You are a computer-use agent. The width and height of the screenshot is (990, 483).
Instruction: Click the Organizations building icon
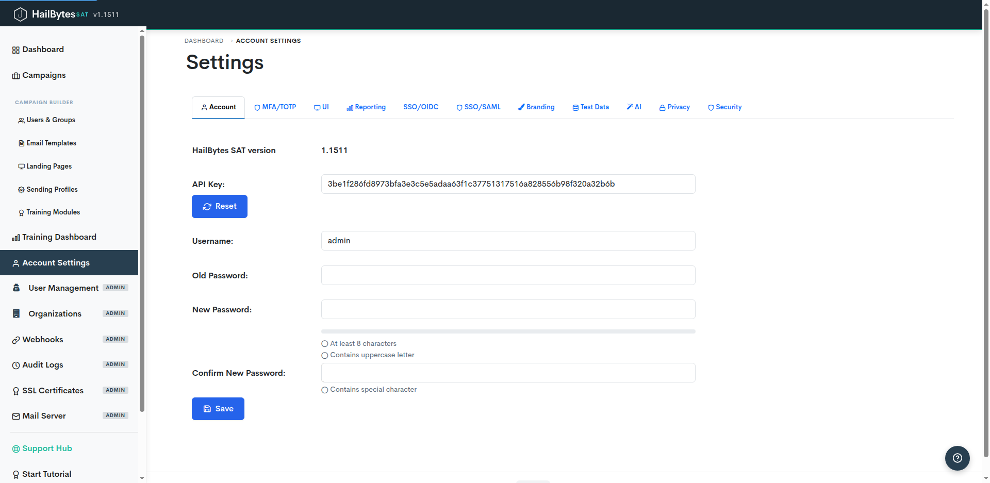[16, 313]
